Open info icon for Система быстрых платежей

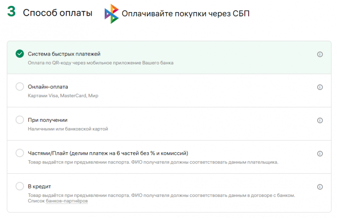coord(320,54)
